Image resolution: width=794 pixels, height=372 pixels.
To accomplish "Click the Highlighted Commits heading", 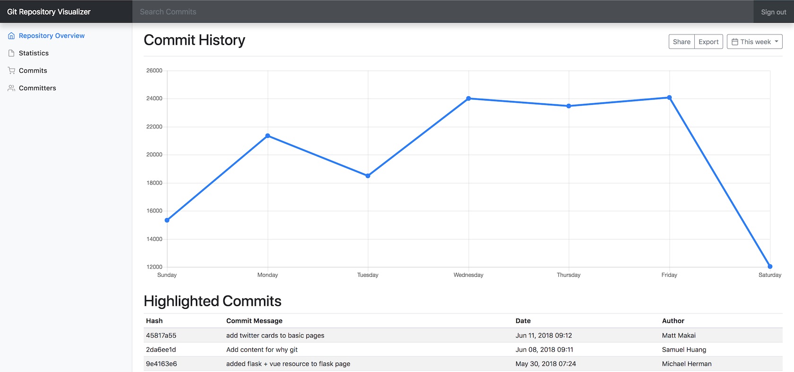I will click(x=212, y=301).
